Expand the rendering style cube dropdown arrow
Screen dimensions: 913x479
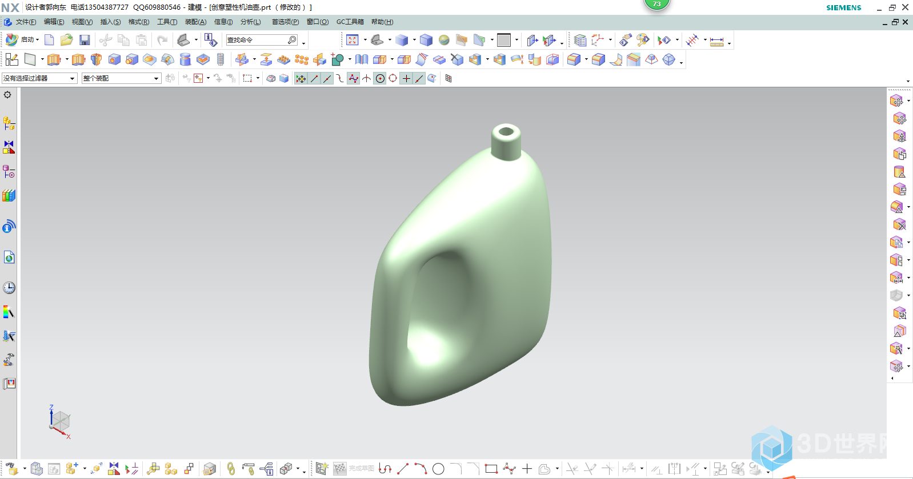point(414,40)
